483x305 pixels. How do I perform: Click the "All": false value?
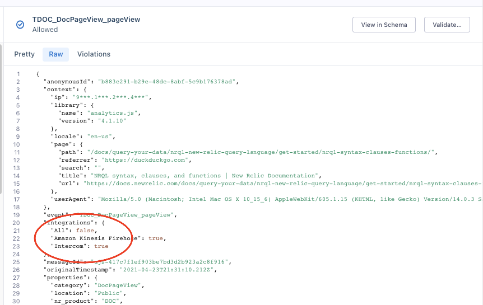pos(85,231)
